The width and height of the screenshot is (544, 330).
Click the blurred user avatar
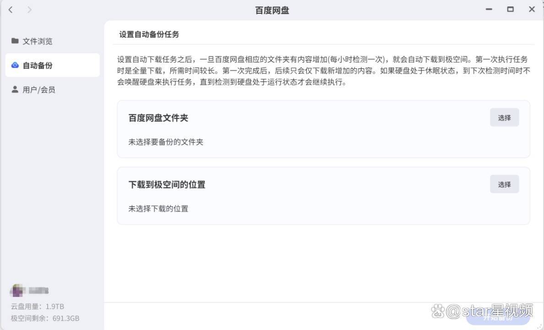(17, 290)
